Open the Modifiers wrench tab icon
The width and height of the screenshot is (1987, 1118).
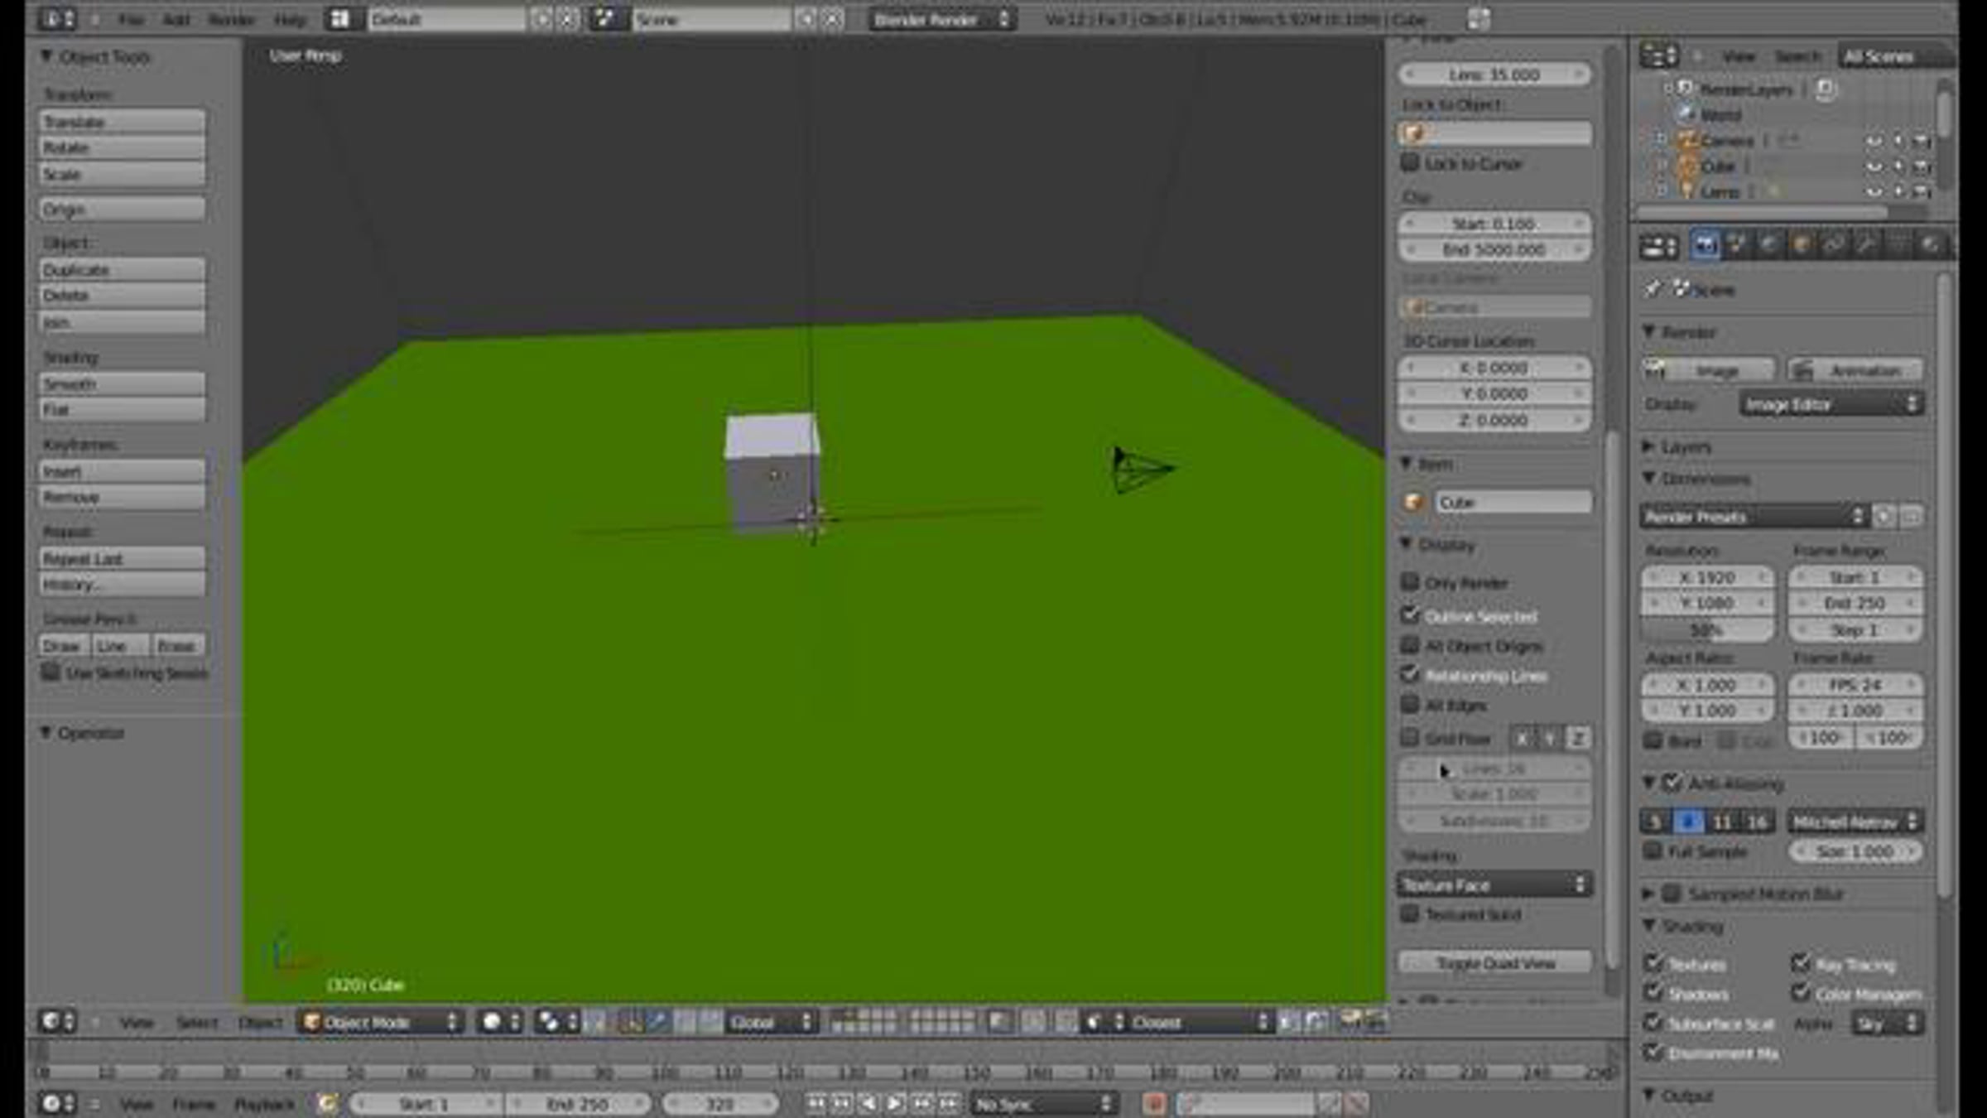[1866, 245]
